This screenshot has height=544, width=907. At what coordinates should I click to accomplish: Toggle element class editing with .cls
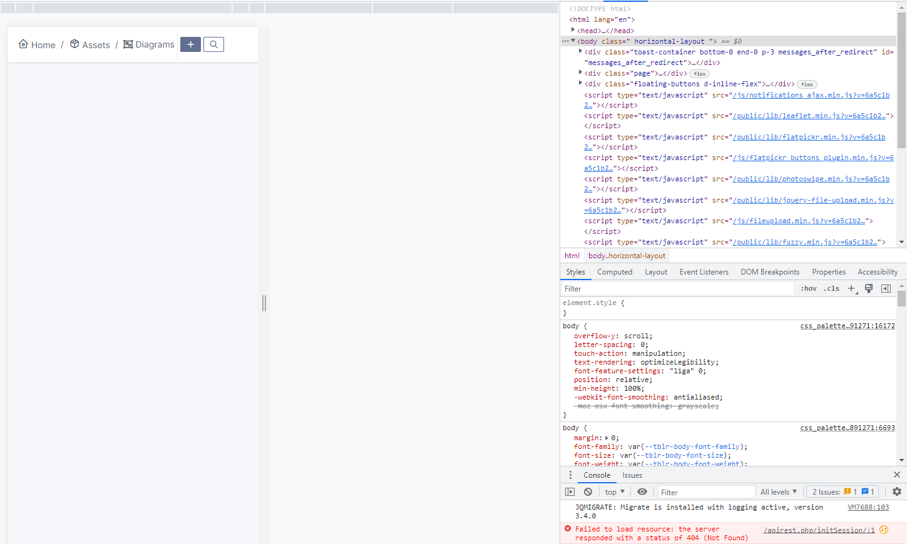(x=831, y=288)
